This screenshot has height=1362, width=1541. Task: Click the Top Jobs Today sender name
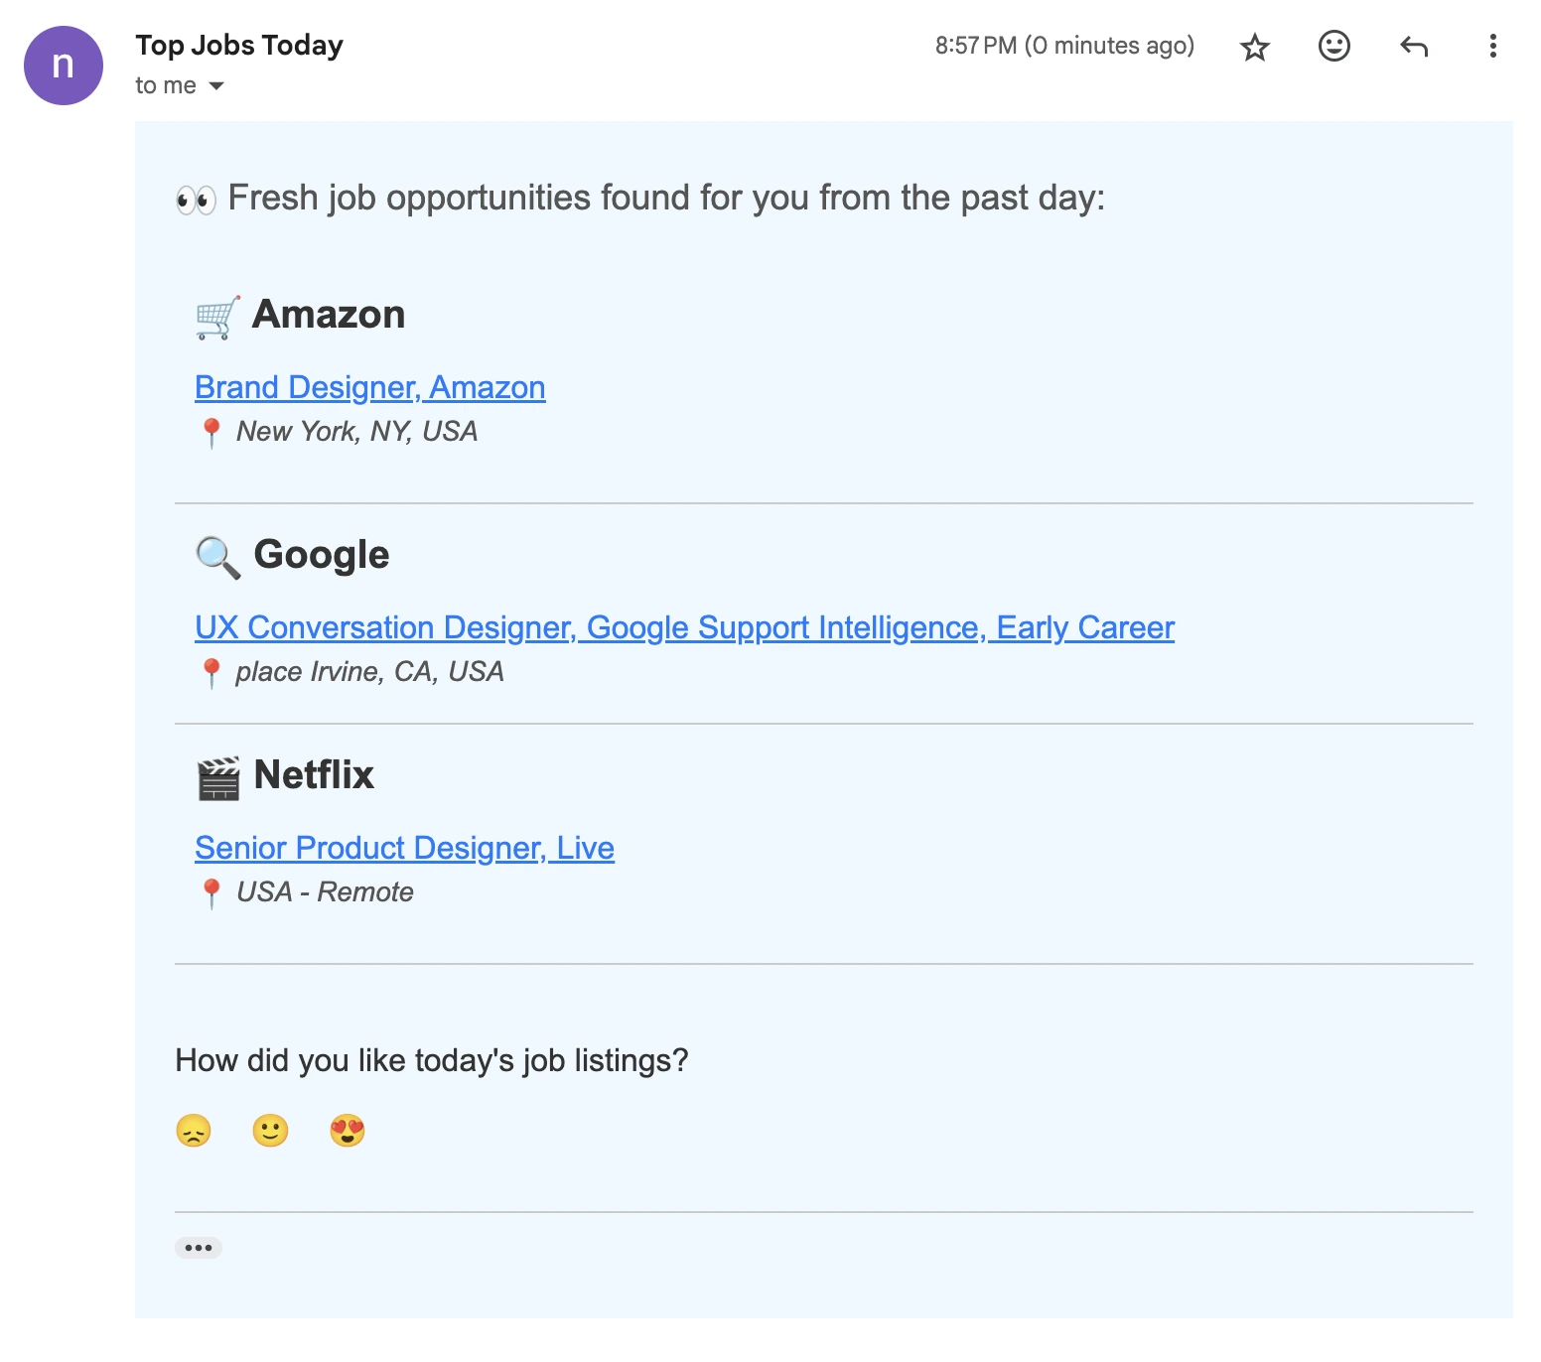coord(238,45)
